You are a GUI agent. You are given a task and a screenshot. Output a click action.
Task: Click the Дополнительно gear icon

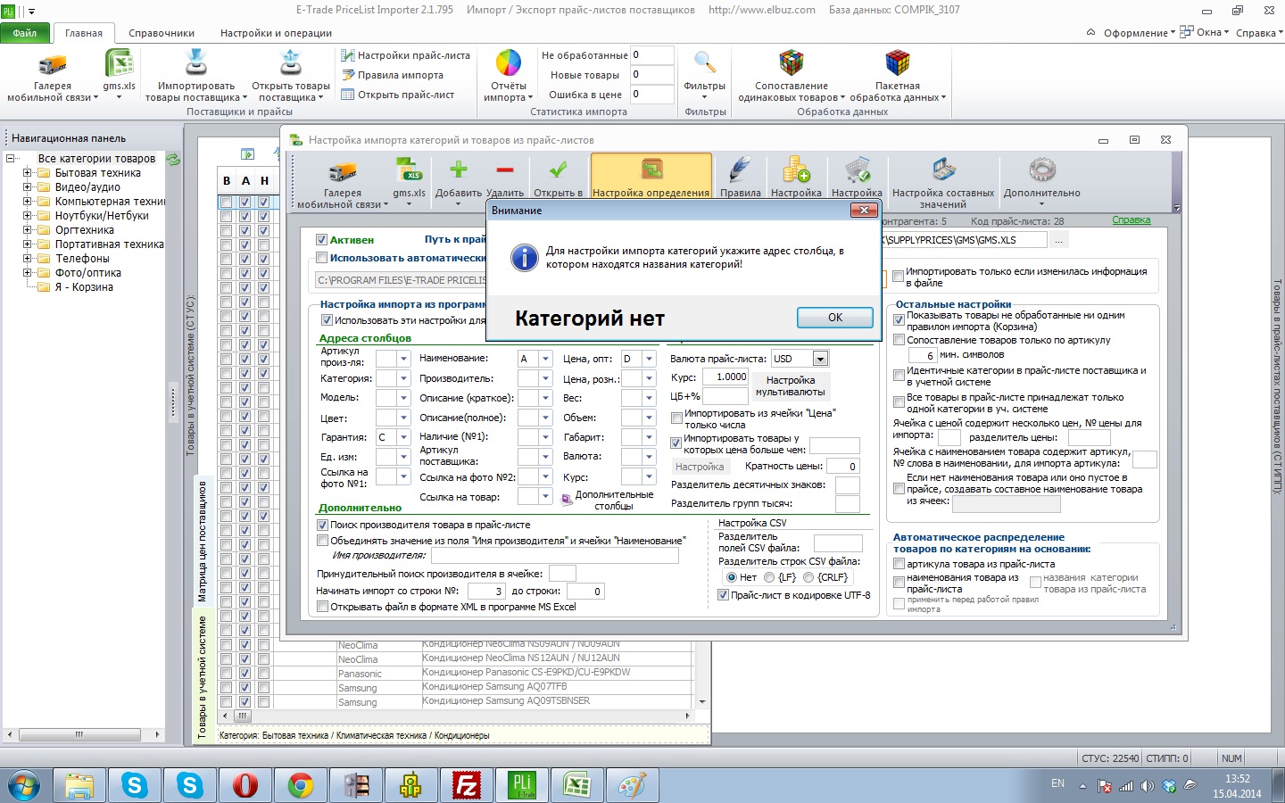pos(1041,170)
